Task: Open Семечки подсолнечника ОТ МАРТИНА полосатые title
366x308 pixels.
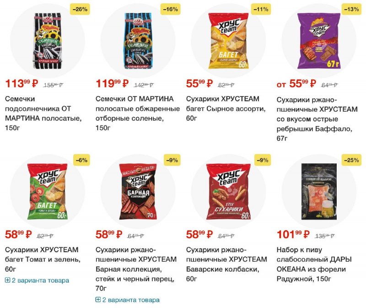Action: pos(43,113)
